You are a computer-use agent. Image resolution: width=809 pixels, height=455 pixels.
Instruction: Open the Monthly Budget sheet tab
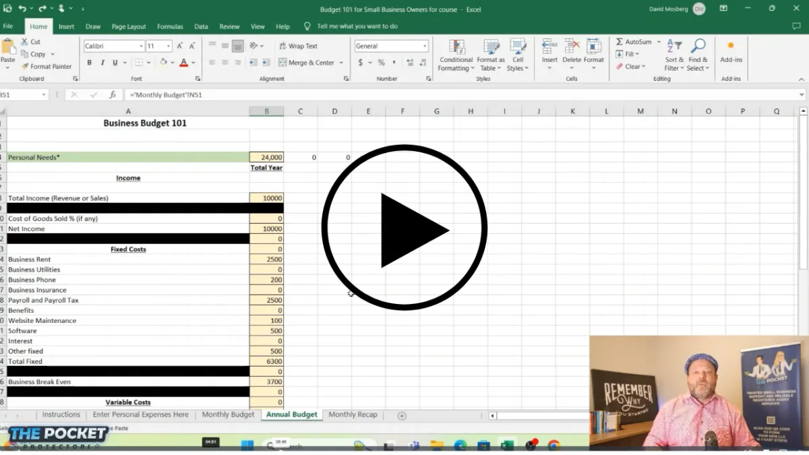229,415
